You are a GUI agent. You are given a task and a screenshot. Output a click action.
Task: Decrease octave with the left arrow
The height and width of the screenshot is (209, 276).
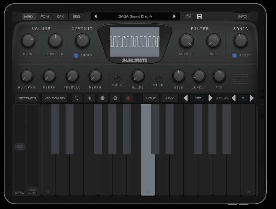pyautogui.click(x=234, y=98)
